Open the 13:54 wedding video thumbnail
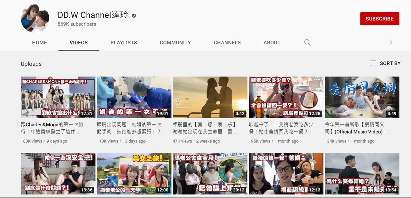Image resolution: width=411 pixels, height=198 pixels. pyautogui.click(x=362, y=173)
